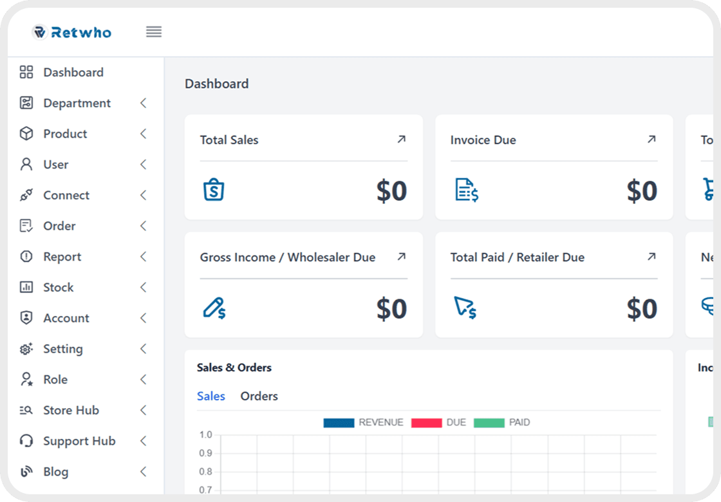Click the Report exclamation icon
Image resolution: width=721 pixels, height=502 pixels.
click(26, 257)
